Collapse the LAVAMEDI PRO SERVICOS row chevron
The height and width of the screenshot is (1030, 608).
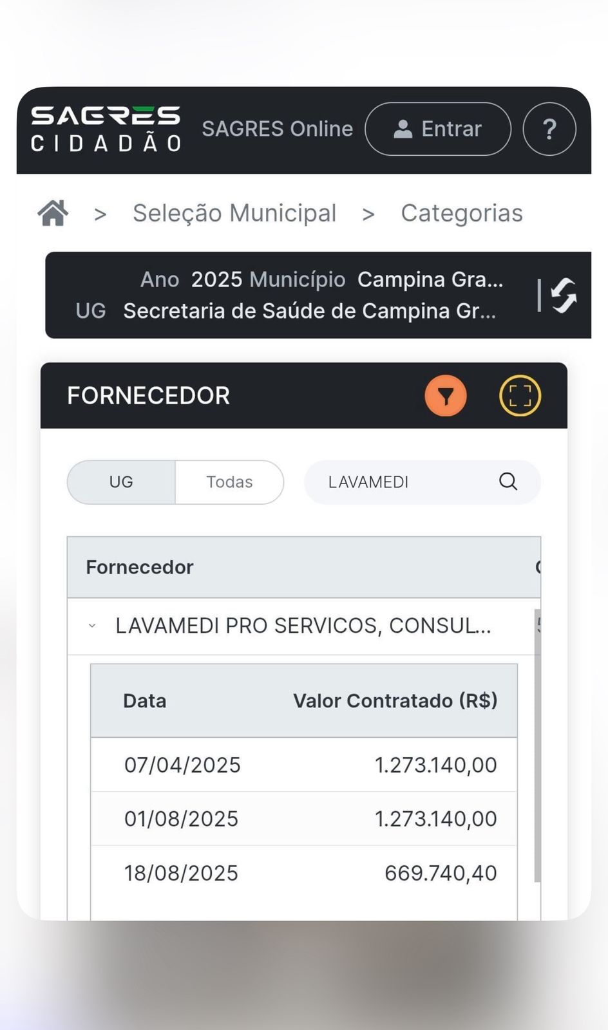click(x=92, y=626)
